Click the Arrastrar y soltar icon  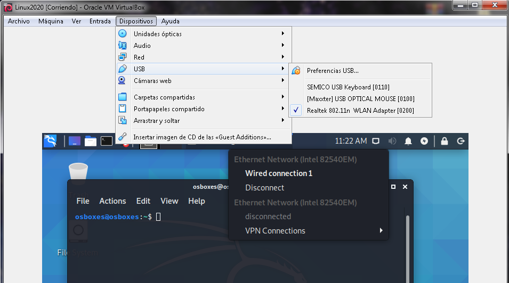click(x=123, y=120)
